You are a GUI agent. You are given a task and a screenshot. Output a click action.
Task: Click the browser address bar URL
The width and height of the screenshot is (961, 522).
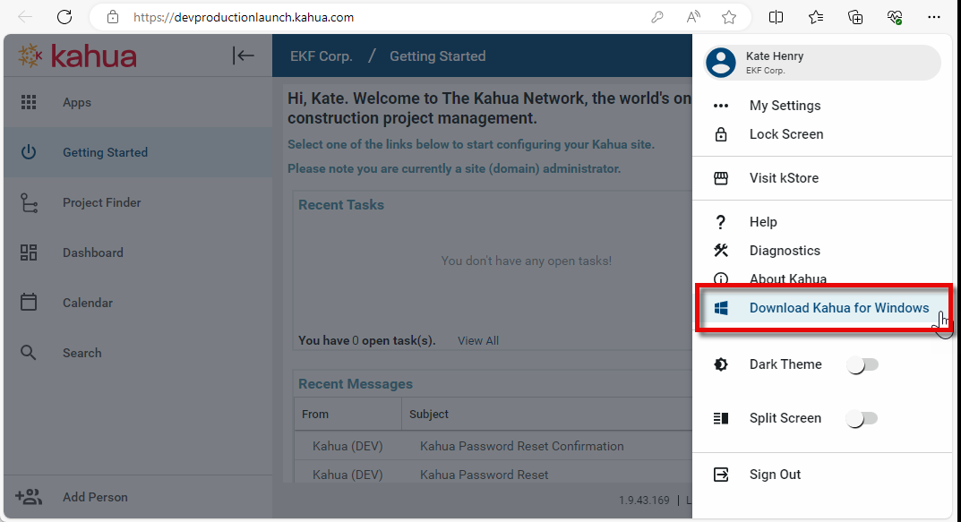(x=244, y=17)
